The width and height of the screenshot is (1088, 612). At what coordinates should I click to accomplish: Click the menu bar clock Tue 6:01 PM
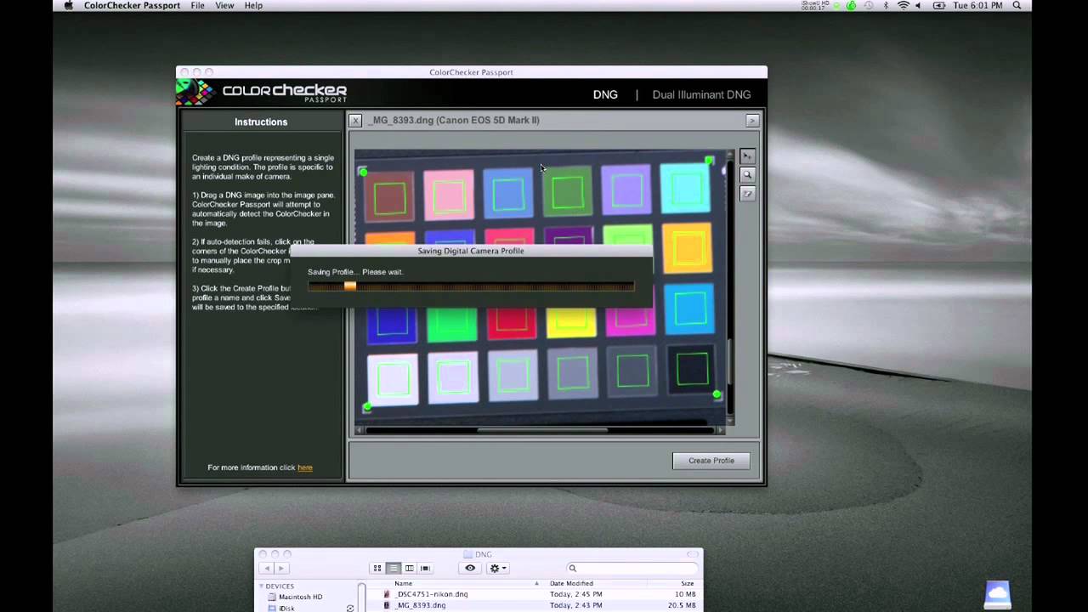pos(977,6)
